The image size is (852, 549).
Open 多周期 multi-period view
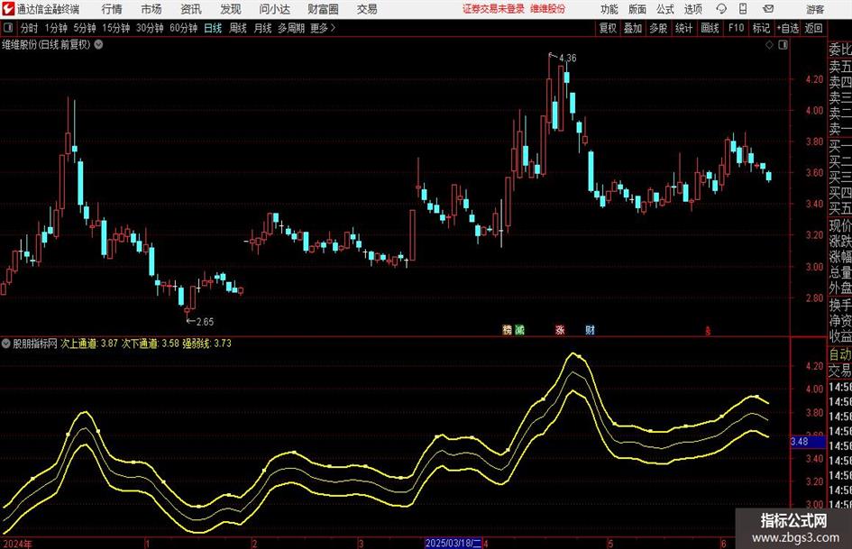[291, 28]
